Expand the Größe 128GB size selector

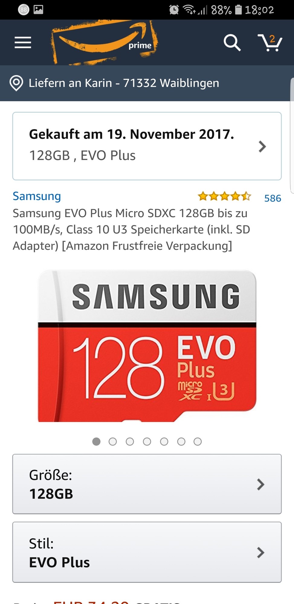click(147, 484)
